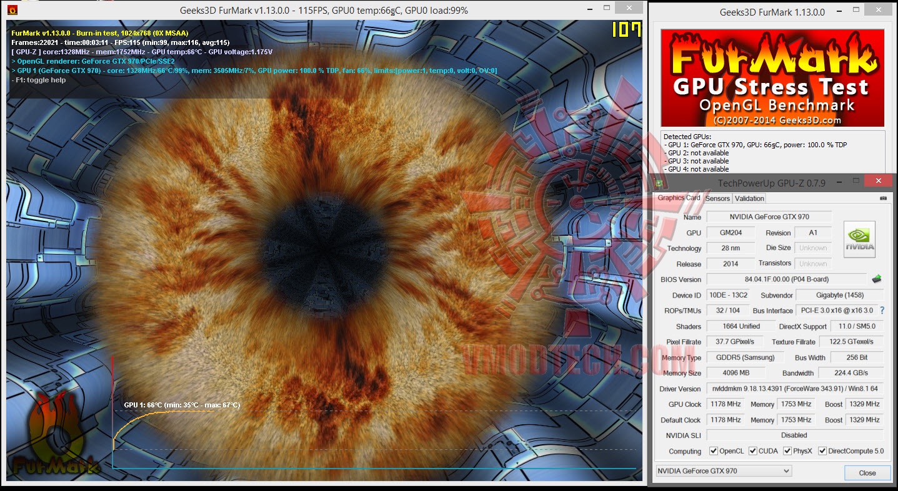
Task: Switch to the Graphics Card tab
Action: (x=679, y=198)
